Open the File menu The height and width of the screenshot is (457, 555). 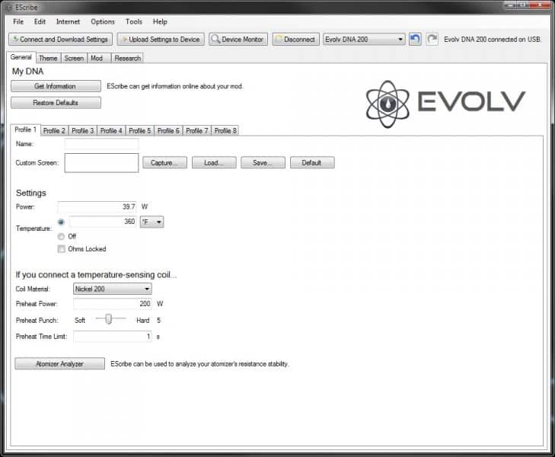[x=18, y=21]
